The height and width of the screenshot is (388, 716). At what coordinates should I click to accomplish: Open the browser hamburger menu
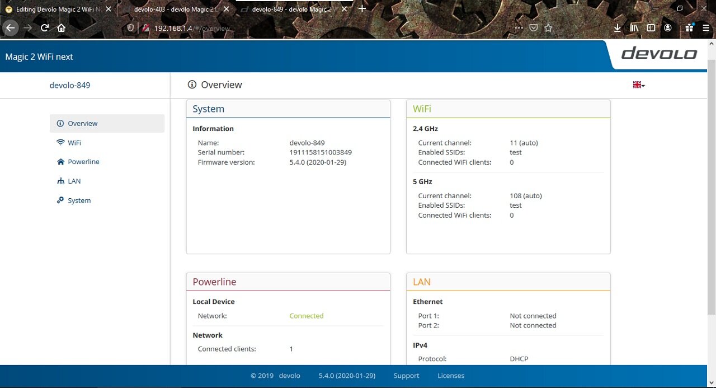tap(706, 27)
